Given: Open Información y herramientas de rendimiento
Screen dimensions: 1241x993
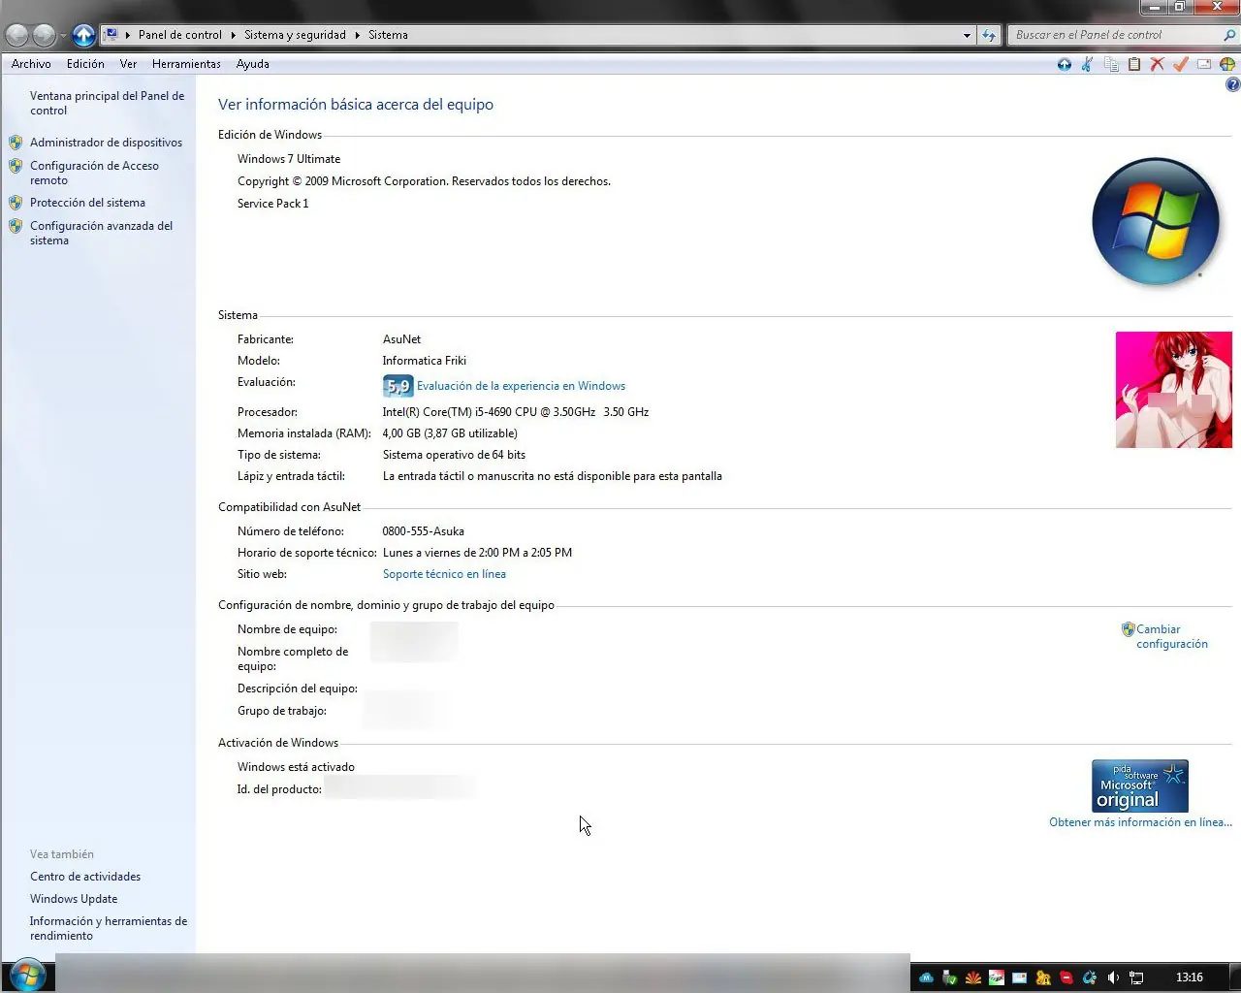Looking at the screenshot, I should 109,928.
